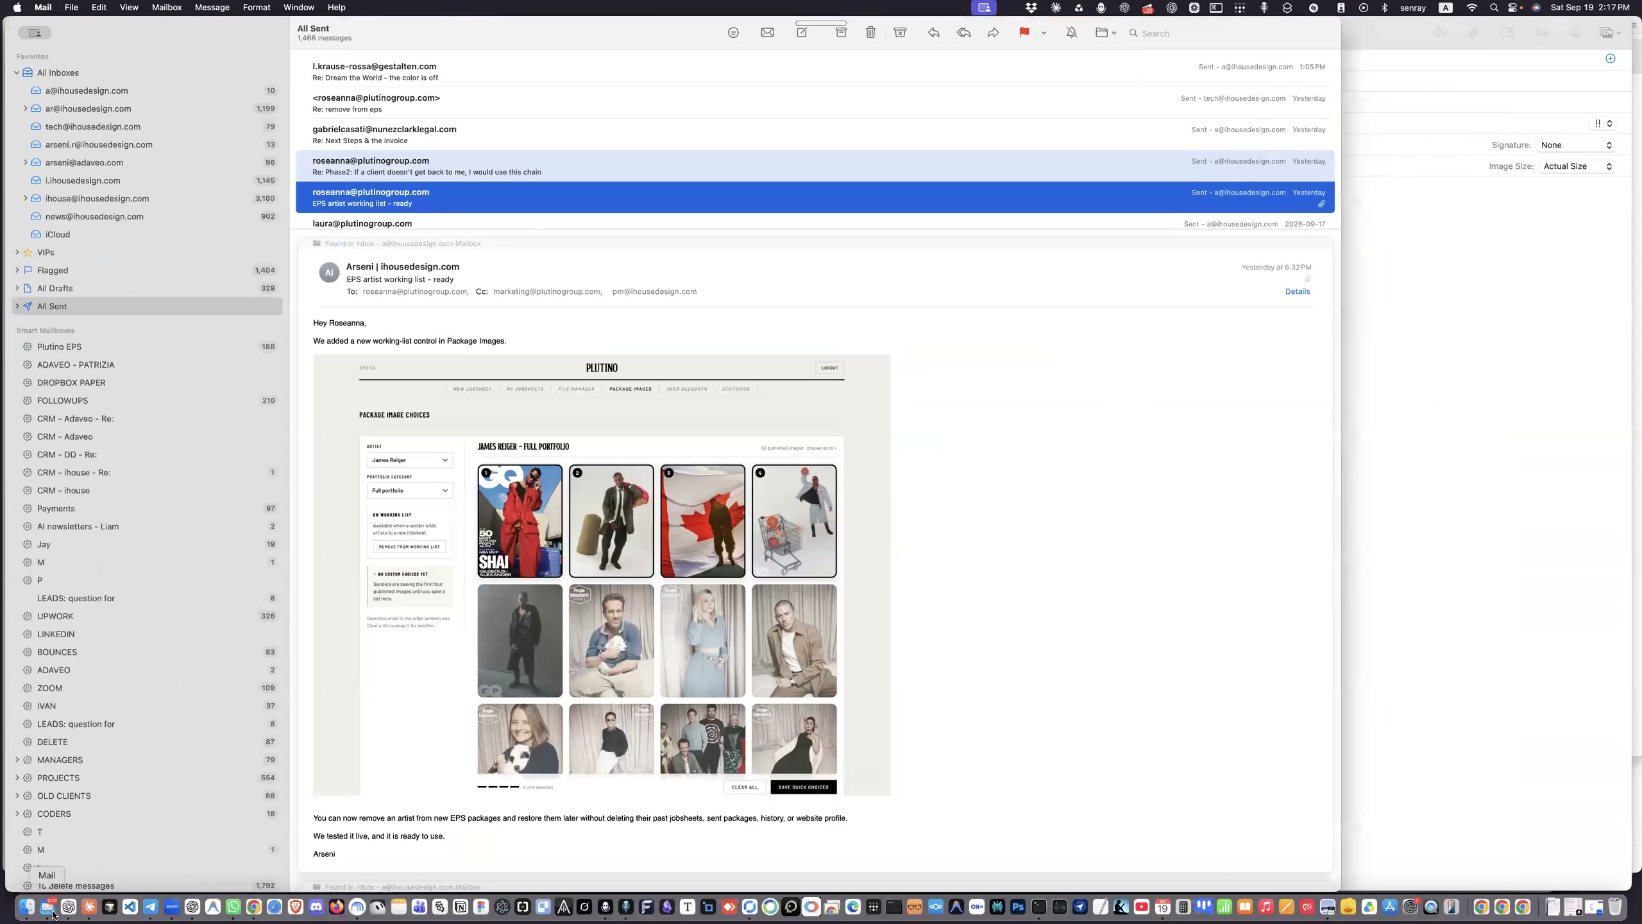The width and height of the screenshot is (1642, 924).
Task: Open Spotlight search in the menu bar
Action: point(1494,8)
